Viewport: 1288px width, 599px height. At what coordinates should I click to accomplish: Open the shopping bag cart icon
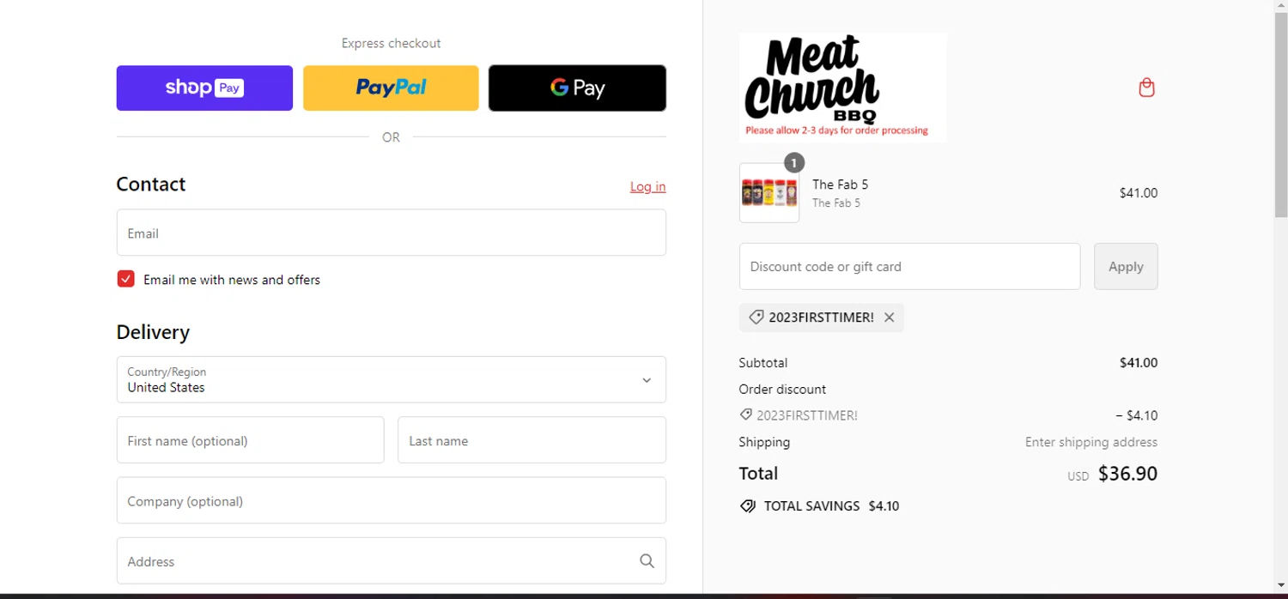click(x=1146, y=88)
